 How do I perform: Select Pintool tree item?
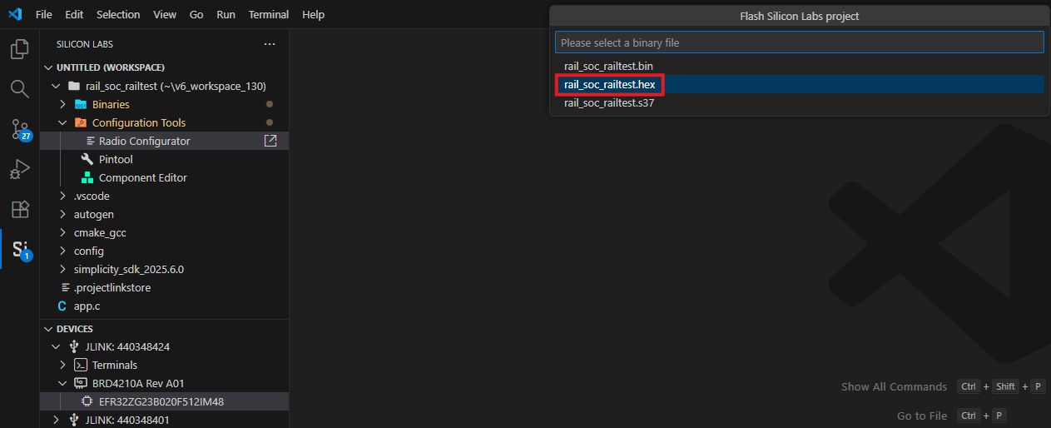116,159
